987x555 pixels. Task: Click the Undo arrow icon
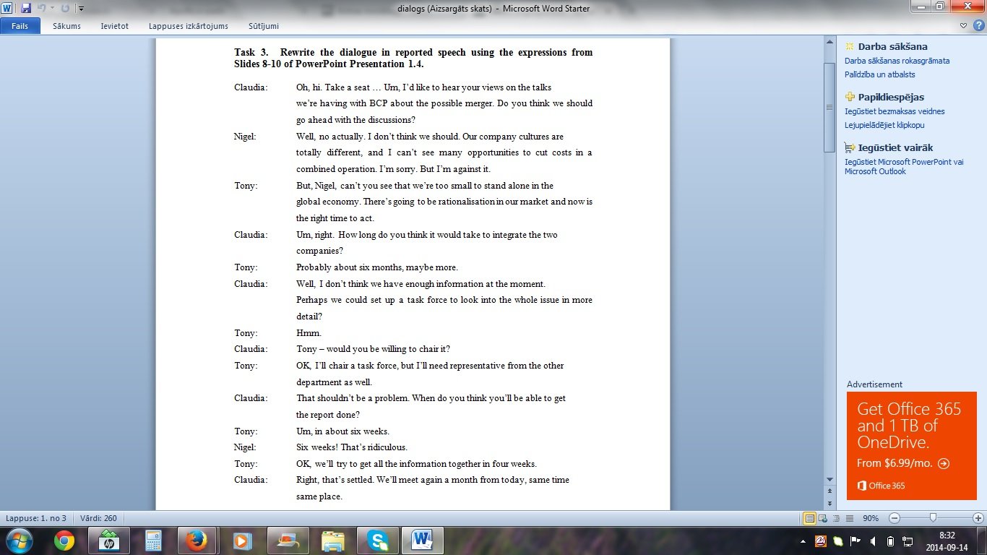pyautogui.click(x=41, y=8)
